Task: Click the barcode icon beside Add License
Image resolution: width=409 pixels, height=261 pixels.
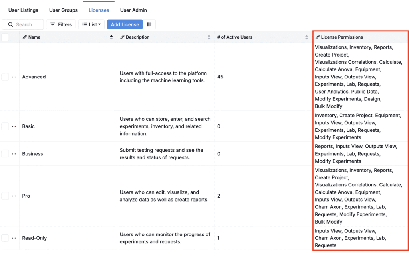Action: 149,24
